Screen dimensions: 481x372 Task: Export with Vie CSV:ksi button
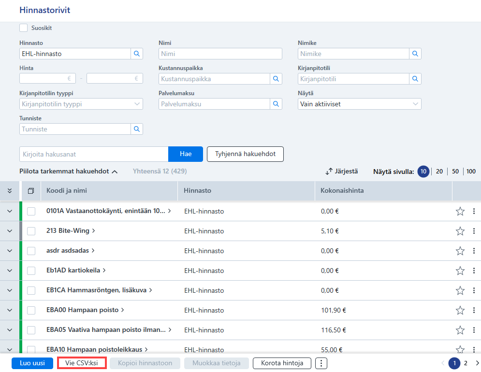click(82, 363)
